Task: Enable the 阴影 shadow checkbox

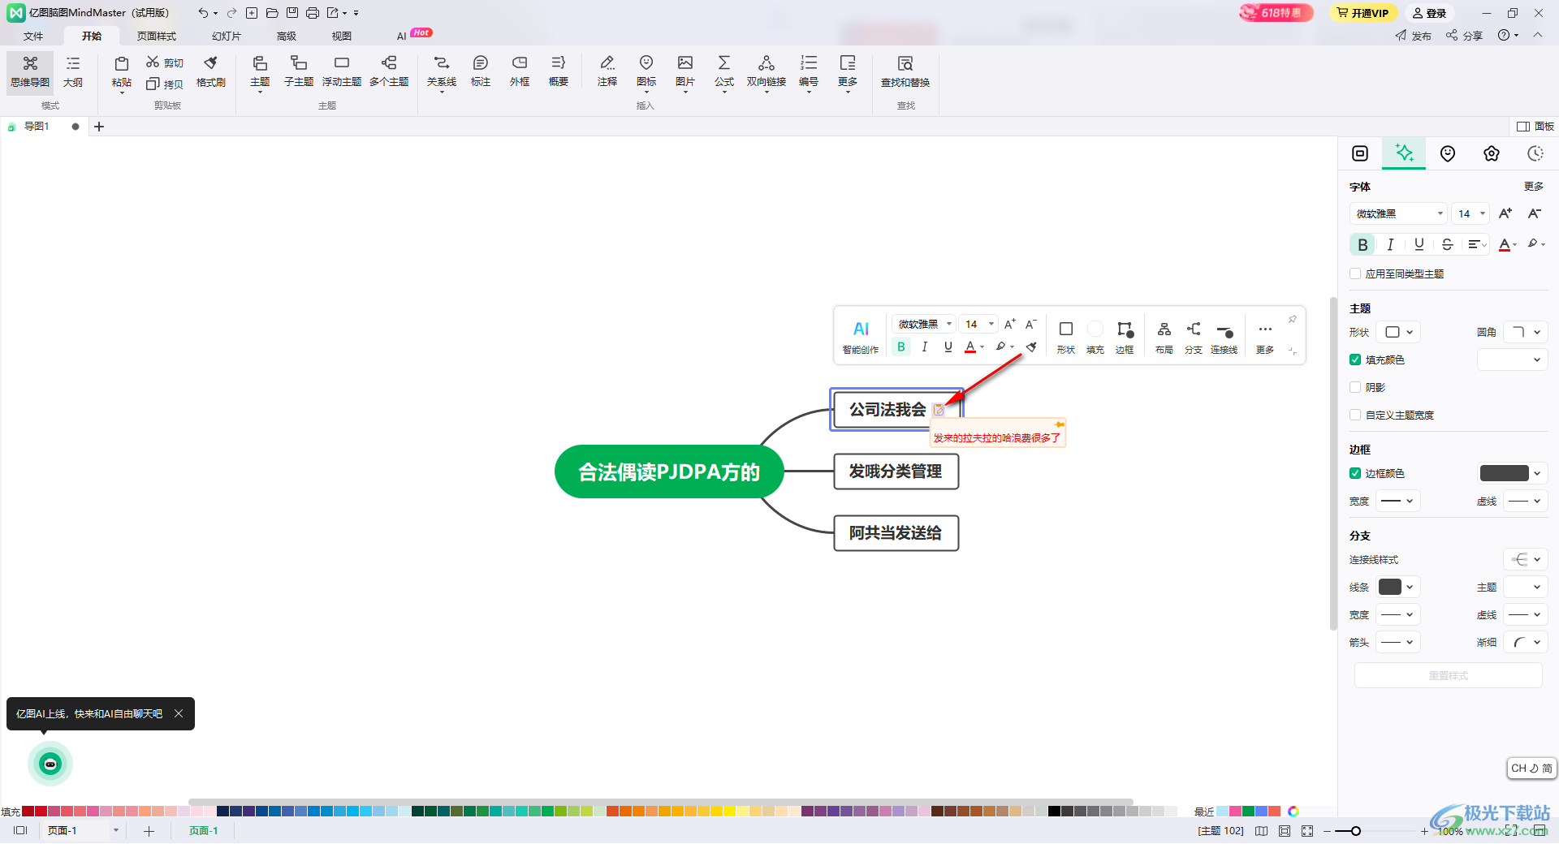Action: (x=1355, y=387)
